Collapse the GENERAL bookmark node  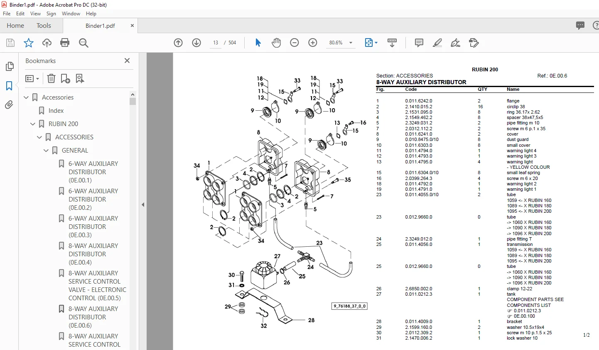(46, 151)
